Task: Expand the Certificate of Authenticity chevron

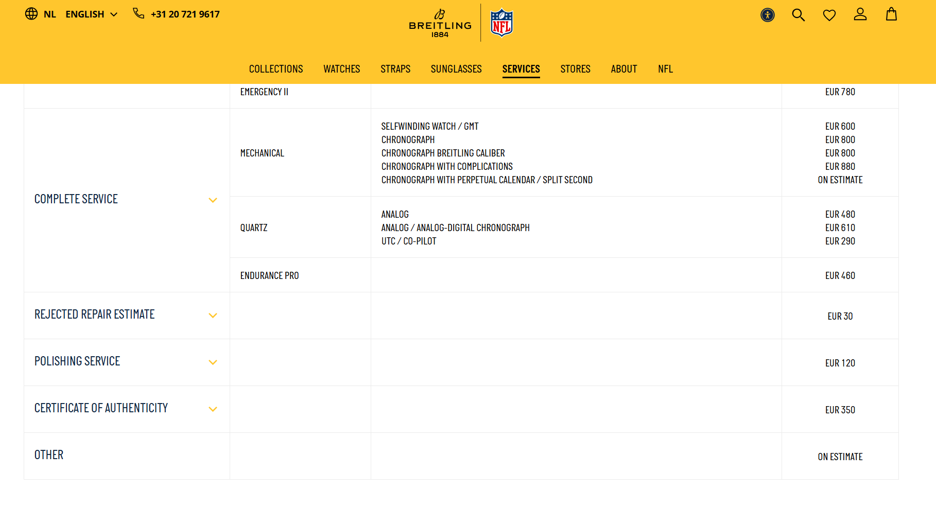Action: click(x=213, y=409)
